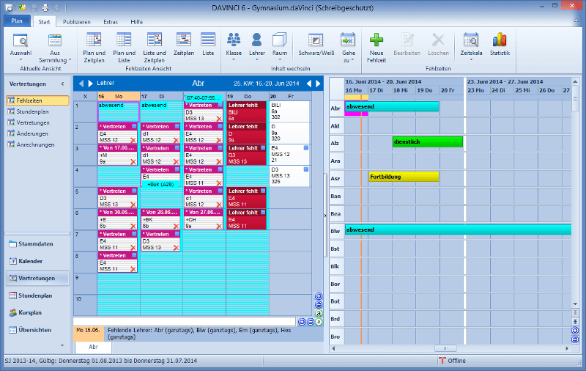The width and height of the screenshot is (586, 371).
Task: Open the Gehe zu navigation
Action: (x=349, y=48)
